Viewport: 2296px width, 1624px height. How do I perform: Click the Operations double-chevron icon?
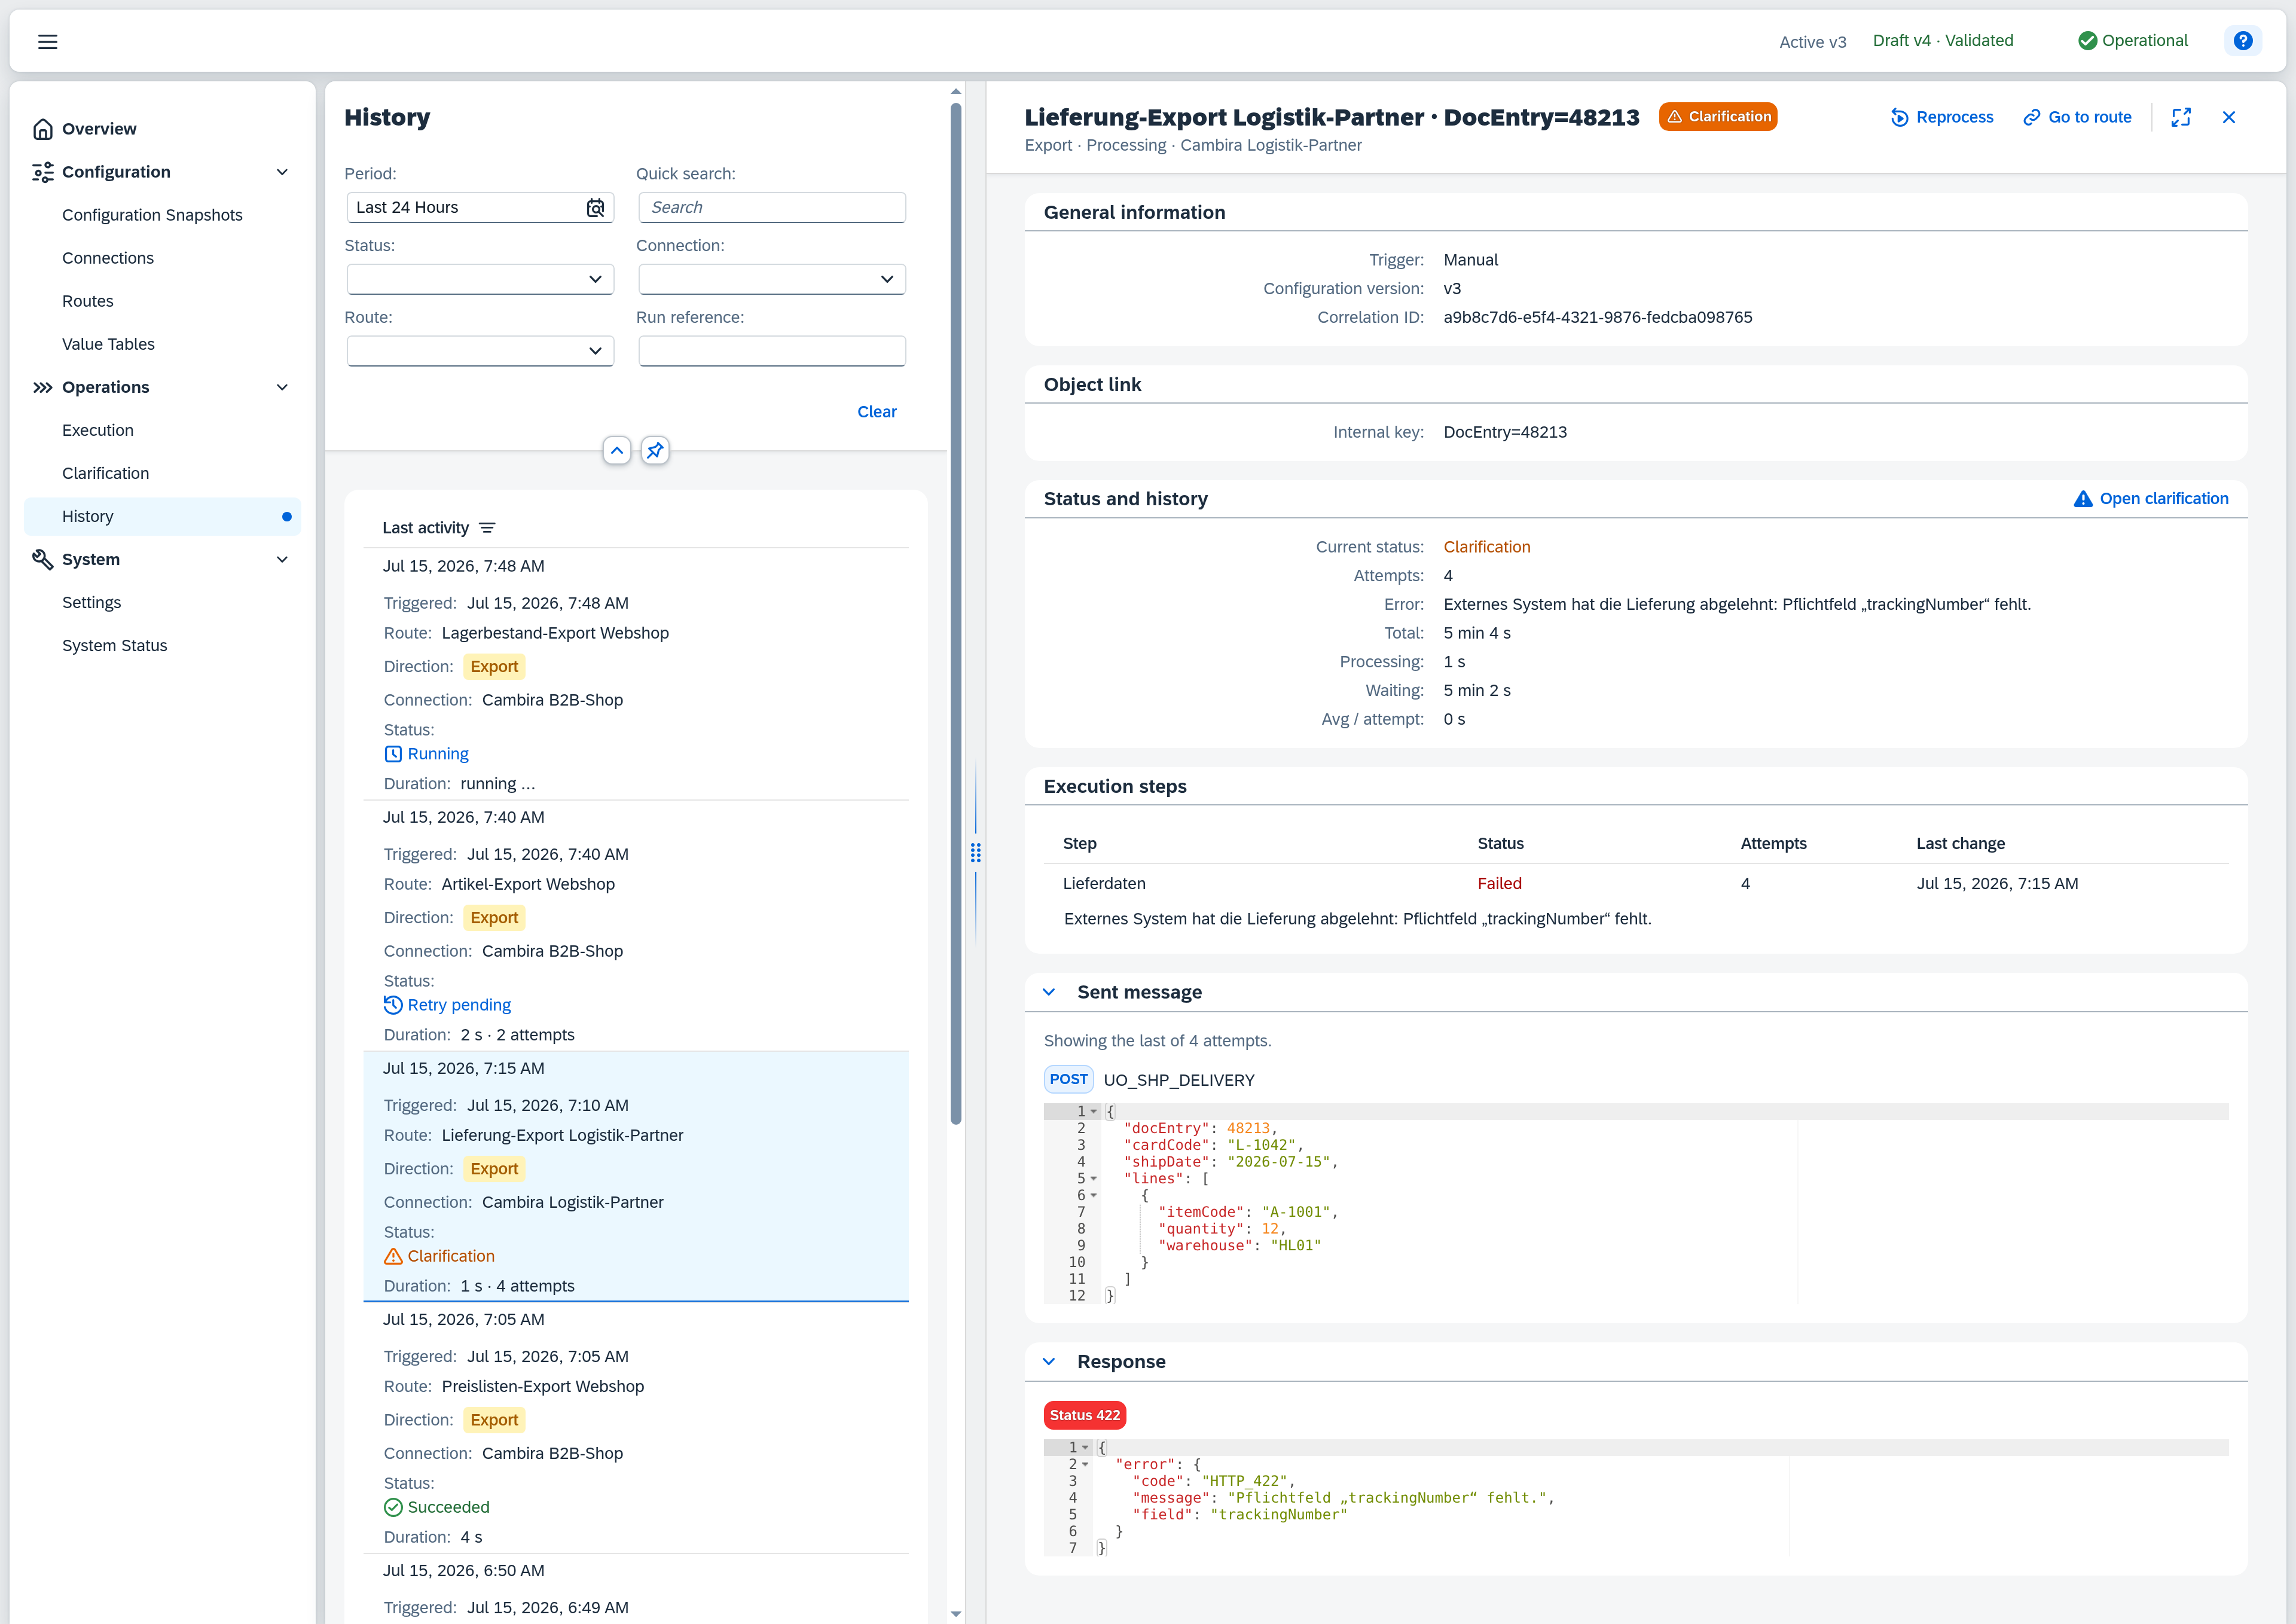point(42,387)
